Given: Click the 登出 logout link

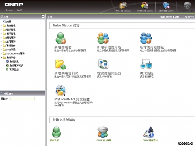Looking at the screenshot, I should 177,17.
